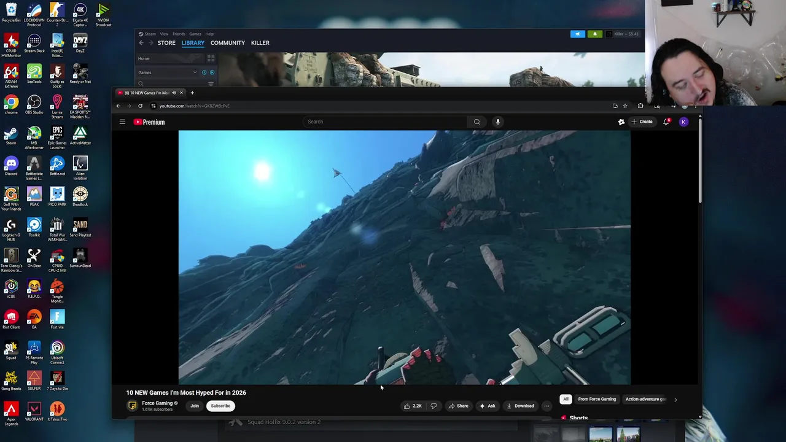Click the Join channel button

point(195,406)
